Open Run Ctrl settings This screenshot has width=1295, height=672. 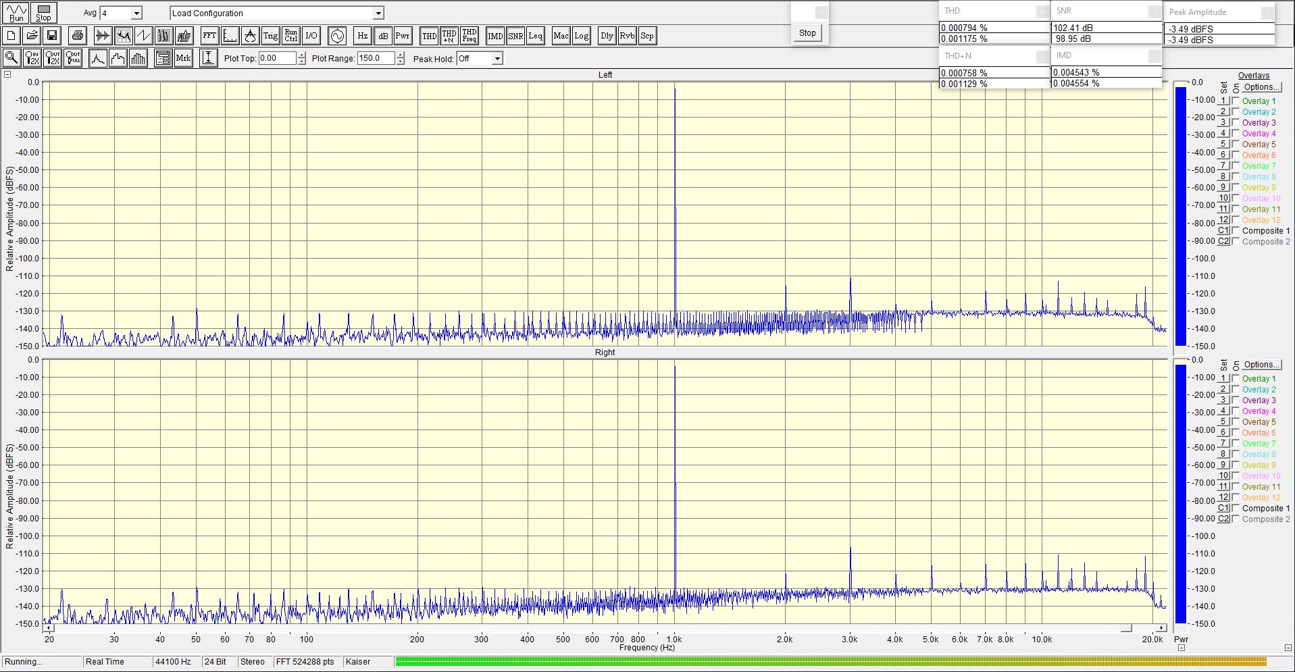pos(290,36)
